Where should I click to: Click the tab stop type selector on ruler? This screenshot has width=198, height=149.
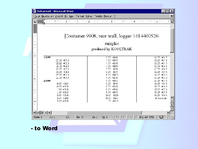point(35,22)
